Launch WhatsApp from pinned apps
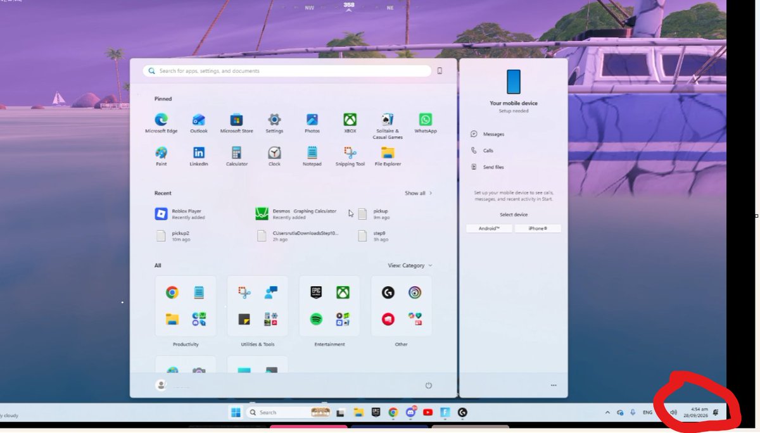The height and width of the screenshot is (433, 760). pyautogui.click(x=426, y=123)
